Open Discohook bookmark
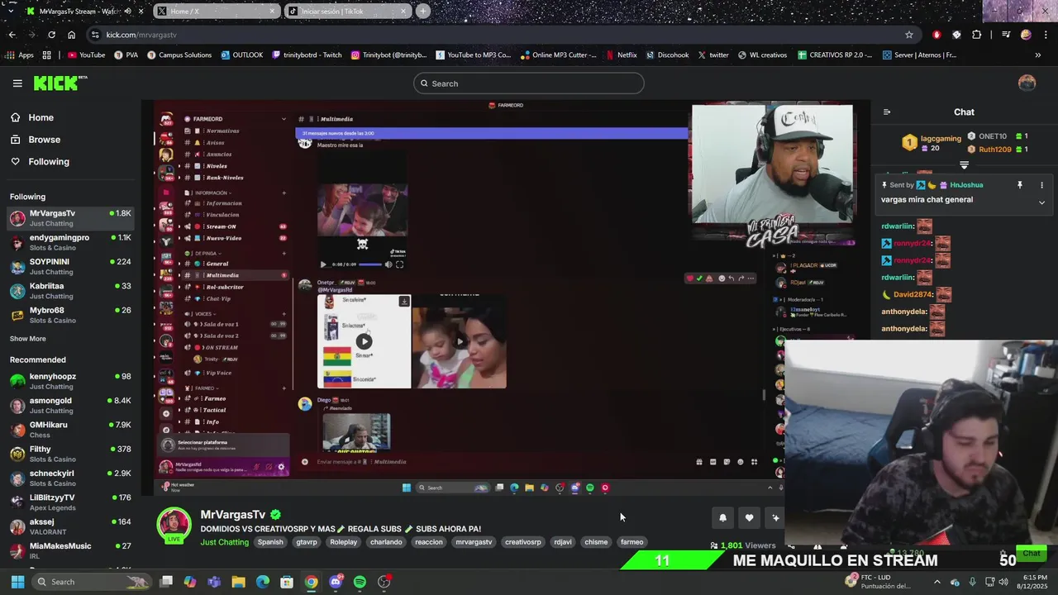1058x595 pixels. pos(667,55)
